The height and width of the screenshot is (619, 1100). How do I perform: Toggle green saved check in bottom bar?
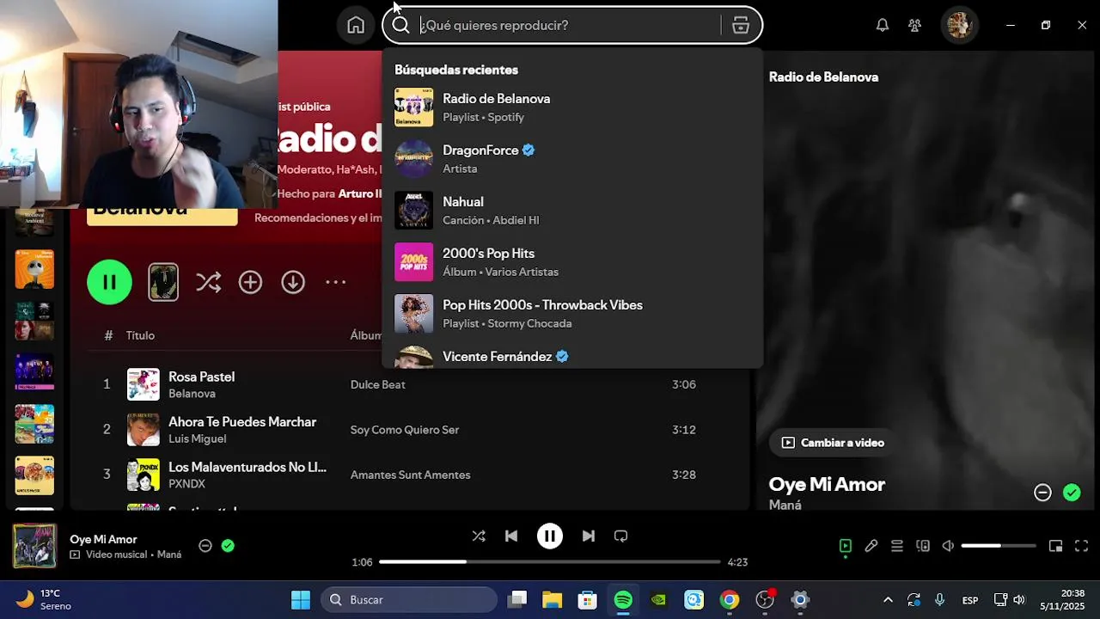[x=228, y=545]
